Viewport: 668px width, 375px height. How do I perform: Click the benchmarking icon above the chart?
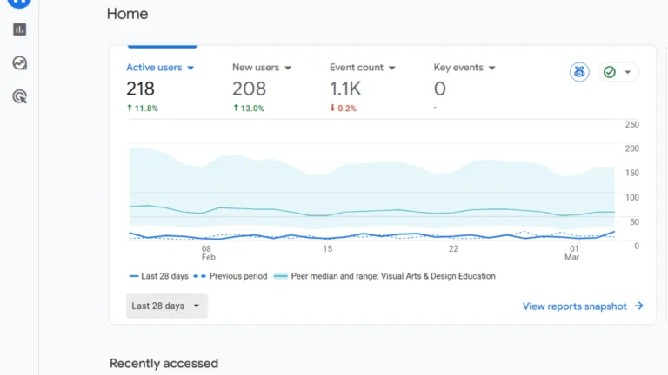579,72
